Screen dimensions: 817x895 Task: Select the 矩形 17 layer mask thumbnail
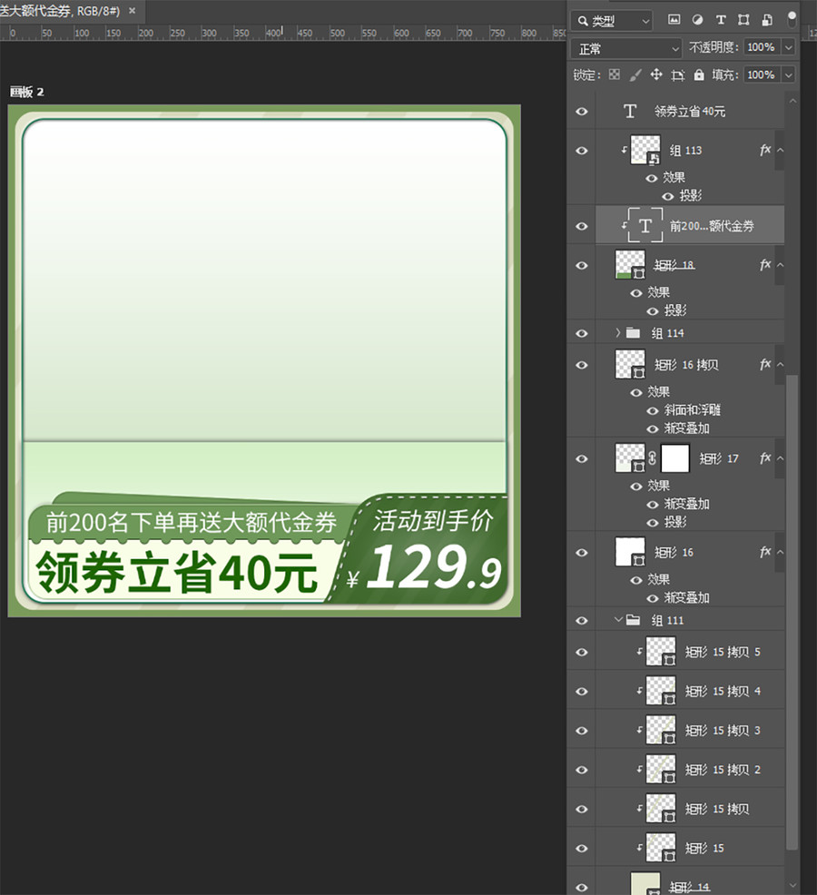coord(674,458)
